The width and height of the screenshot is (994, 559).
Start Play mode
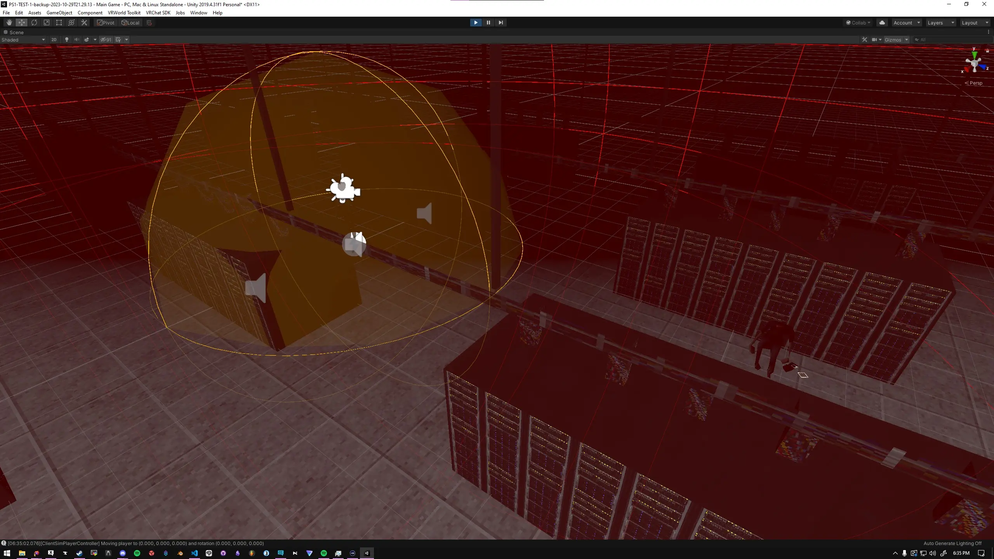click(476, 23)
